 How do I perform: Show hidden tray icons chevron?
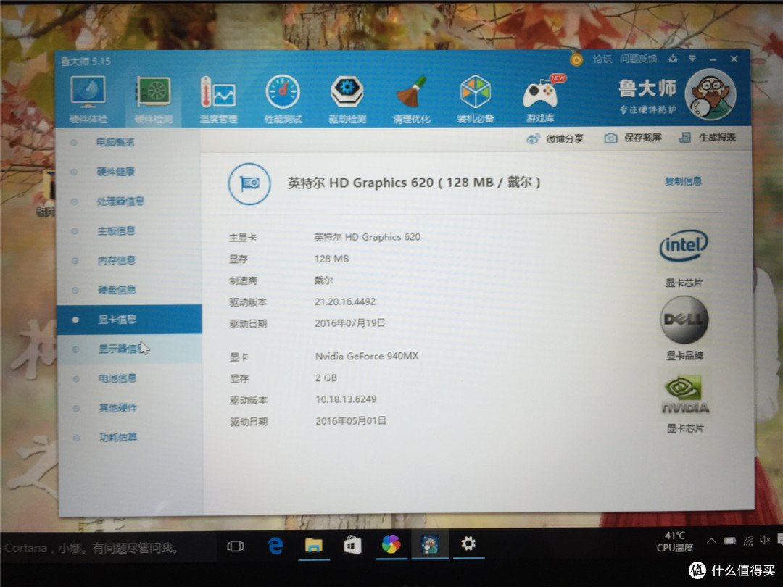pyautogui.click(x=712, y=541)
